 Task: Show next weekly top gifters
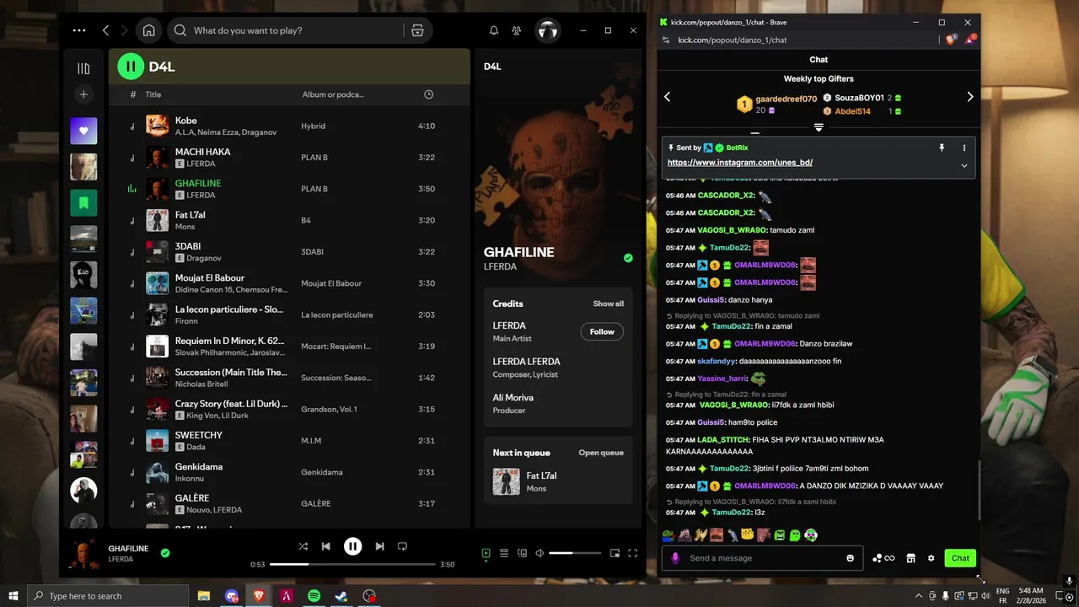(970, 97)
